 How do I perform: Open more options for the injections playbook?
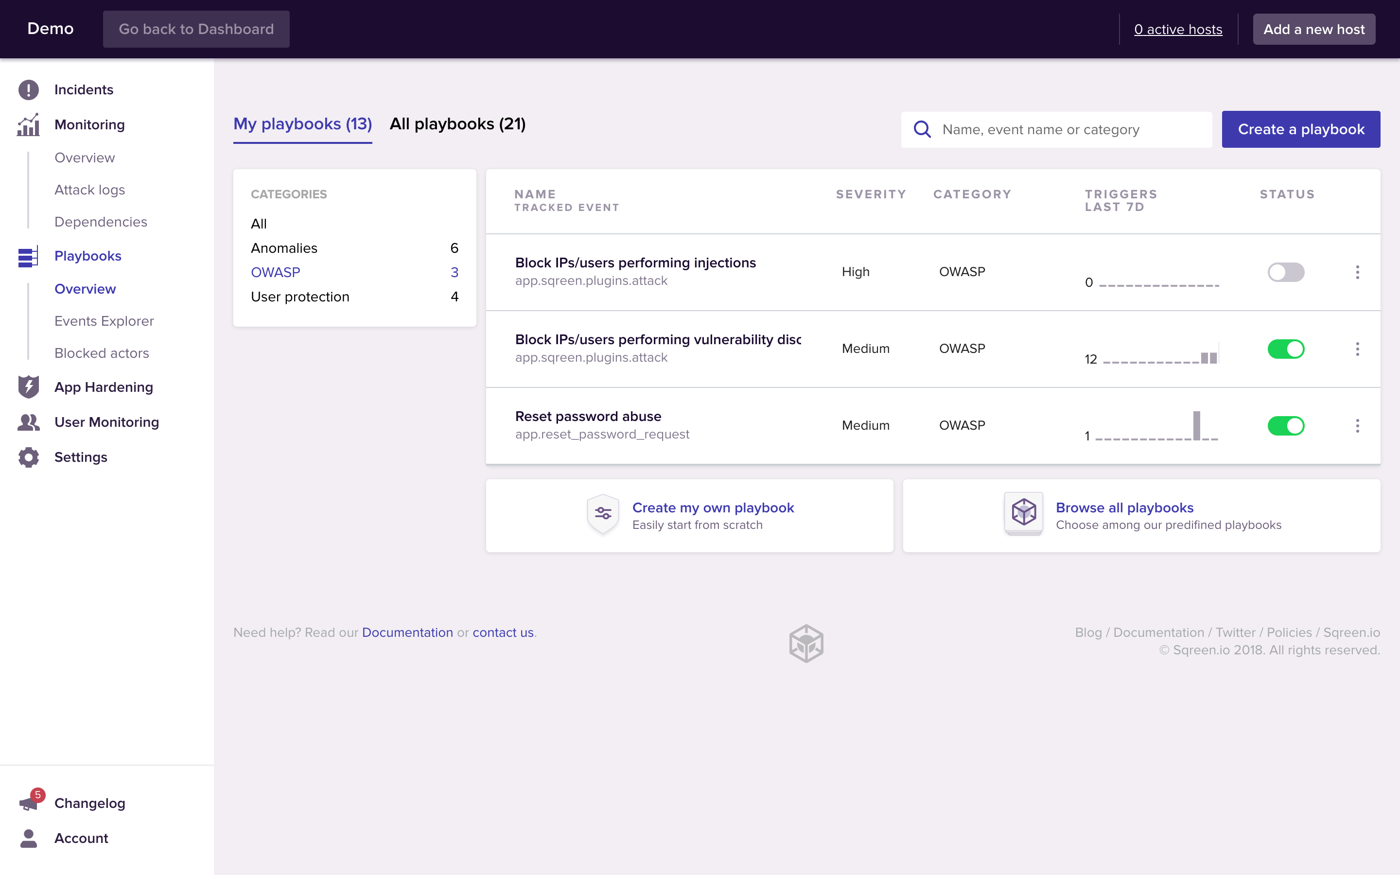click(x=1357, y=272)
